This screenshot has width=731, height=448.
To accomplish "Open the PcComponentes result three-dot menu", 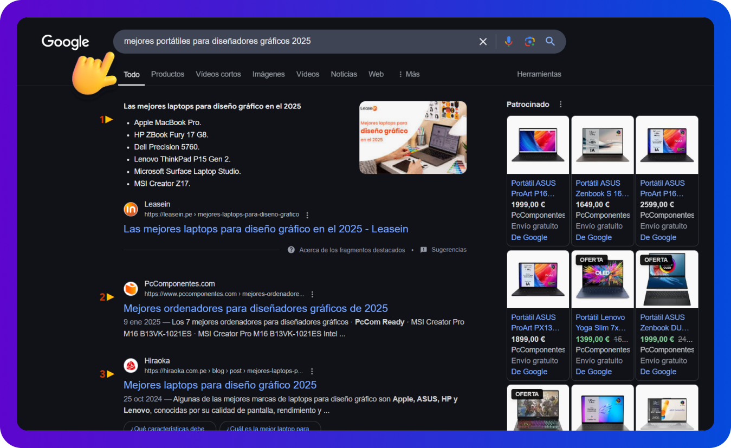I will (x=312, y=294).
